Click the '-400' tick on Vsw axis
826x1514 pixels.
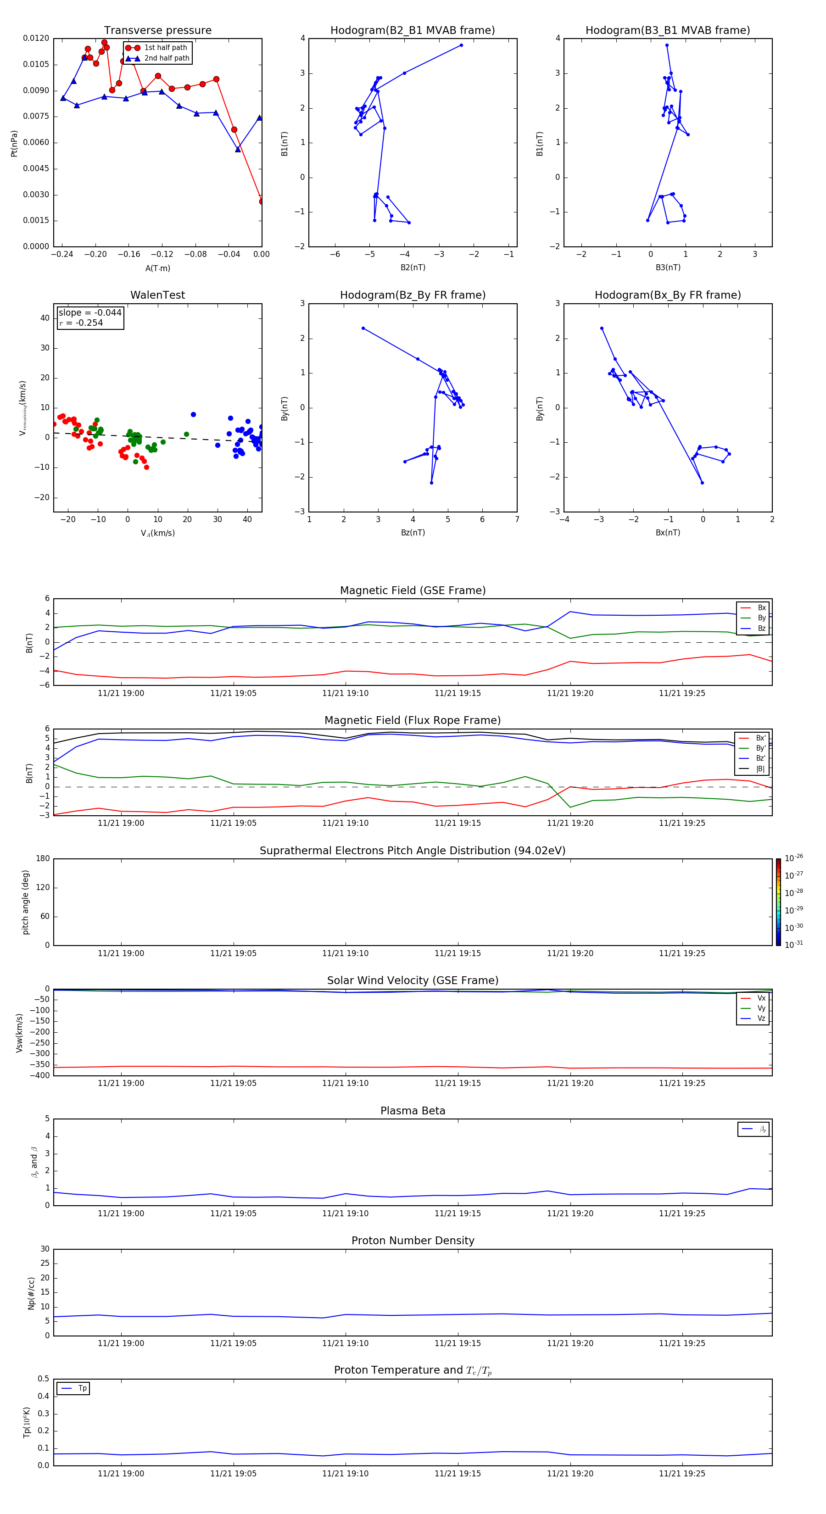(x=39, y=1075)
